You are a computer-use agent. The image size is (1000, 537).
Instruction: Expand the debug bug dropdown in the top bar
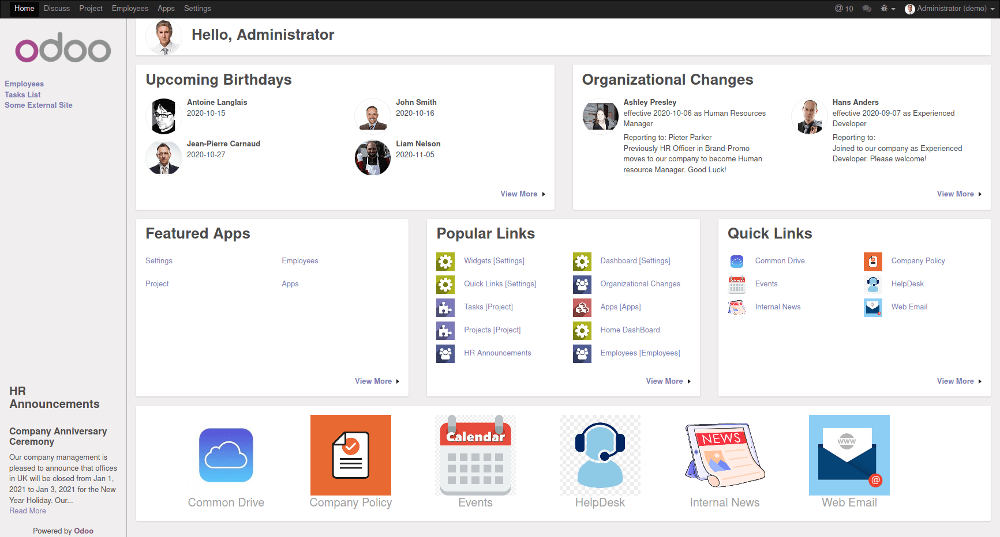coord(886,9)
